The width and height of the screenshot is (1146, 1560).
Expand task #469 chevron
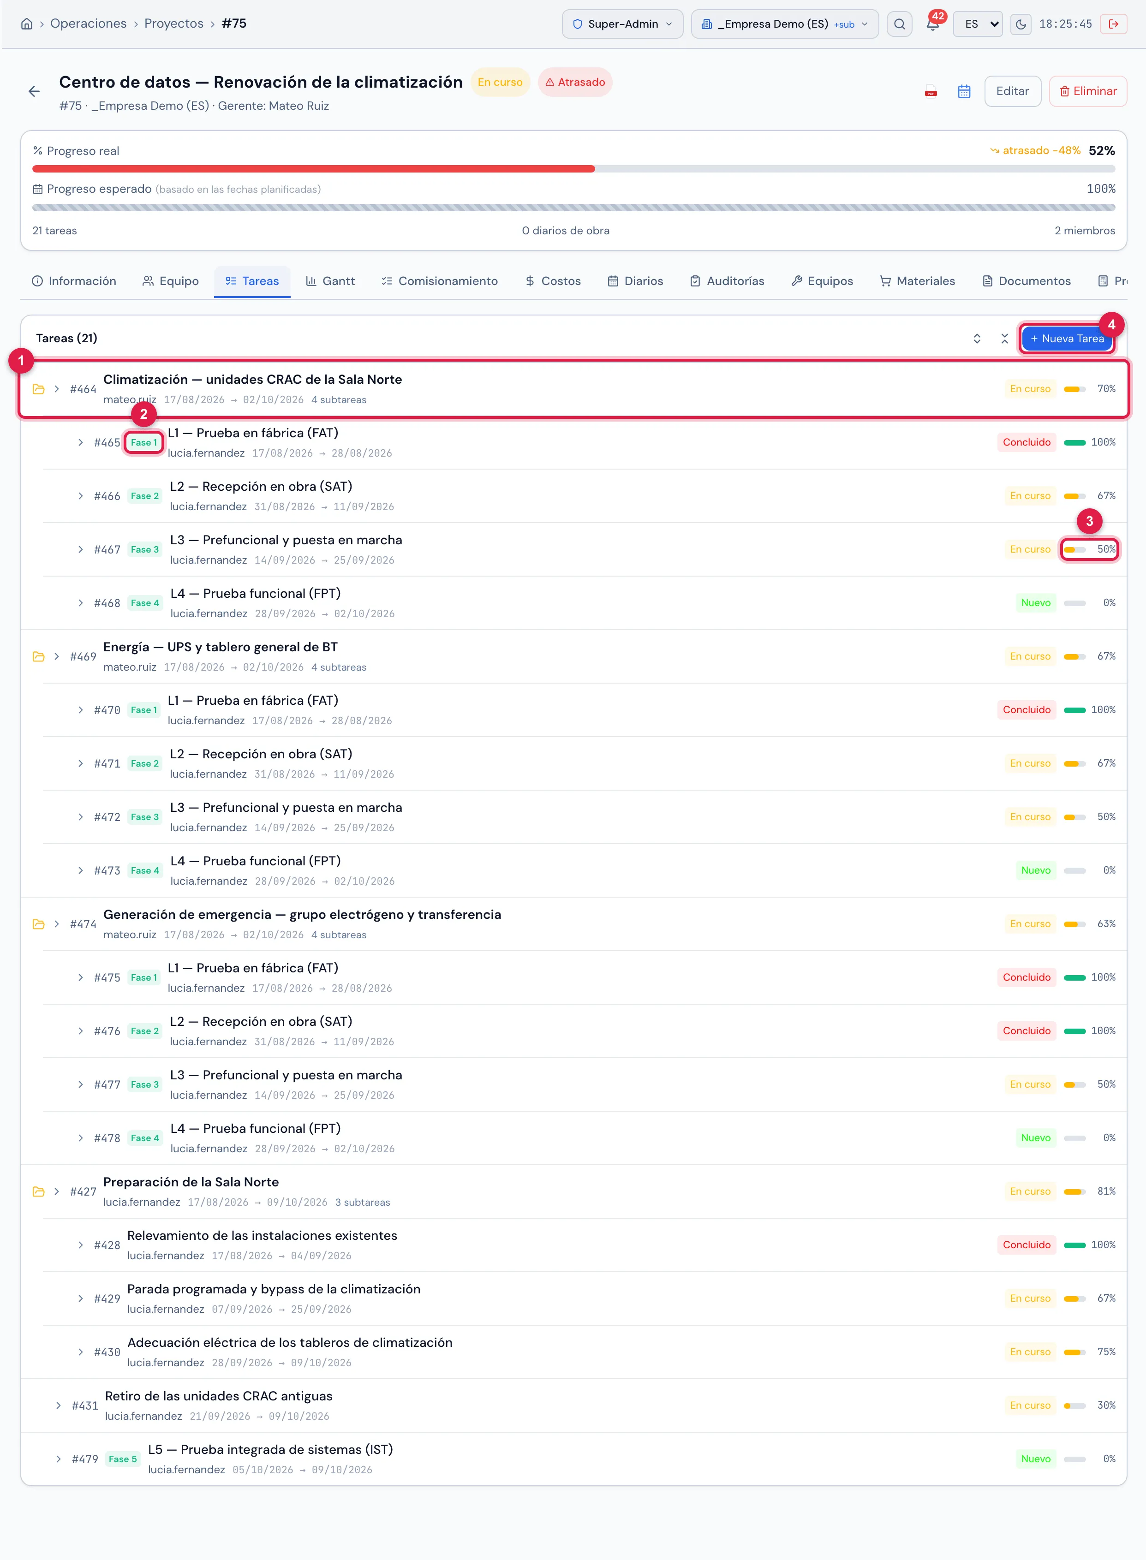(57, 657)
